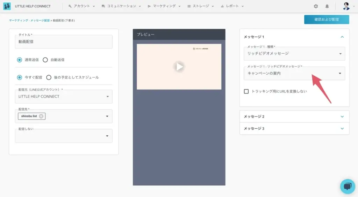This screenshot has width=358, height=197.
Task: Open the chat support bubble
Action: [347, 186]
